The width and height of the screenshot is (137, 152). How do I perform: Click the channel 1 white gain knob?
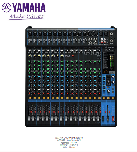click(30, 51)
